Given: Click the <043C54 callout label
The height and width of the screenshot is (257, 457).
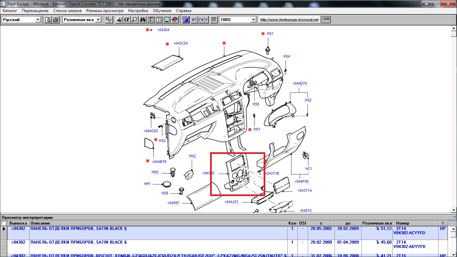Looking at the screenshot, I should pos(180,44).
